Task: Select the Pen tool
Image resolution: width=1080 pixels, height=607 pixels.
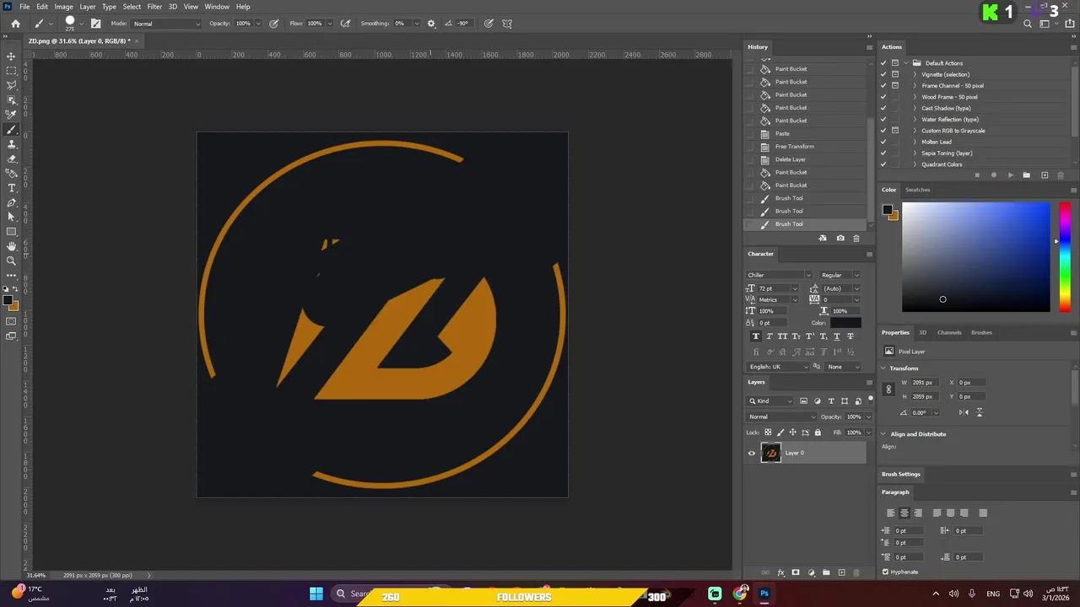Action: point(11,203)
